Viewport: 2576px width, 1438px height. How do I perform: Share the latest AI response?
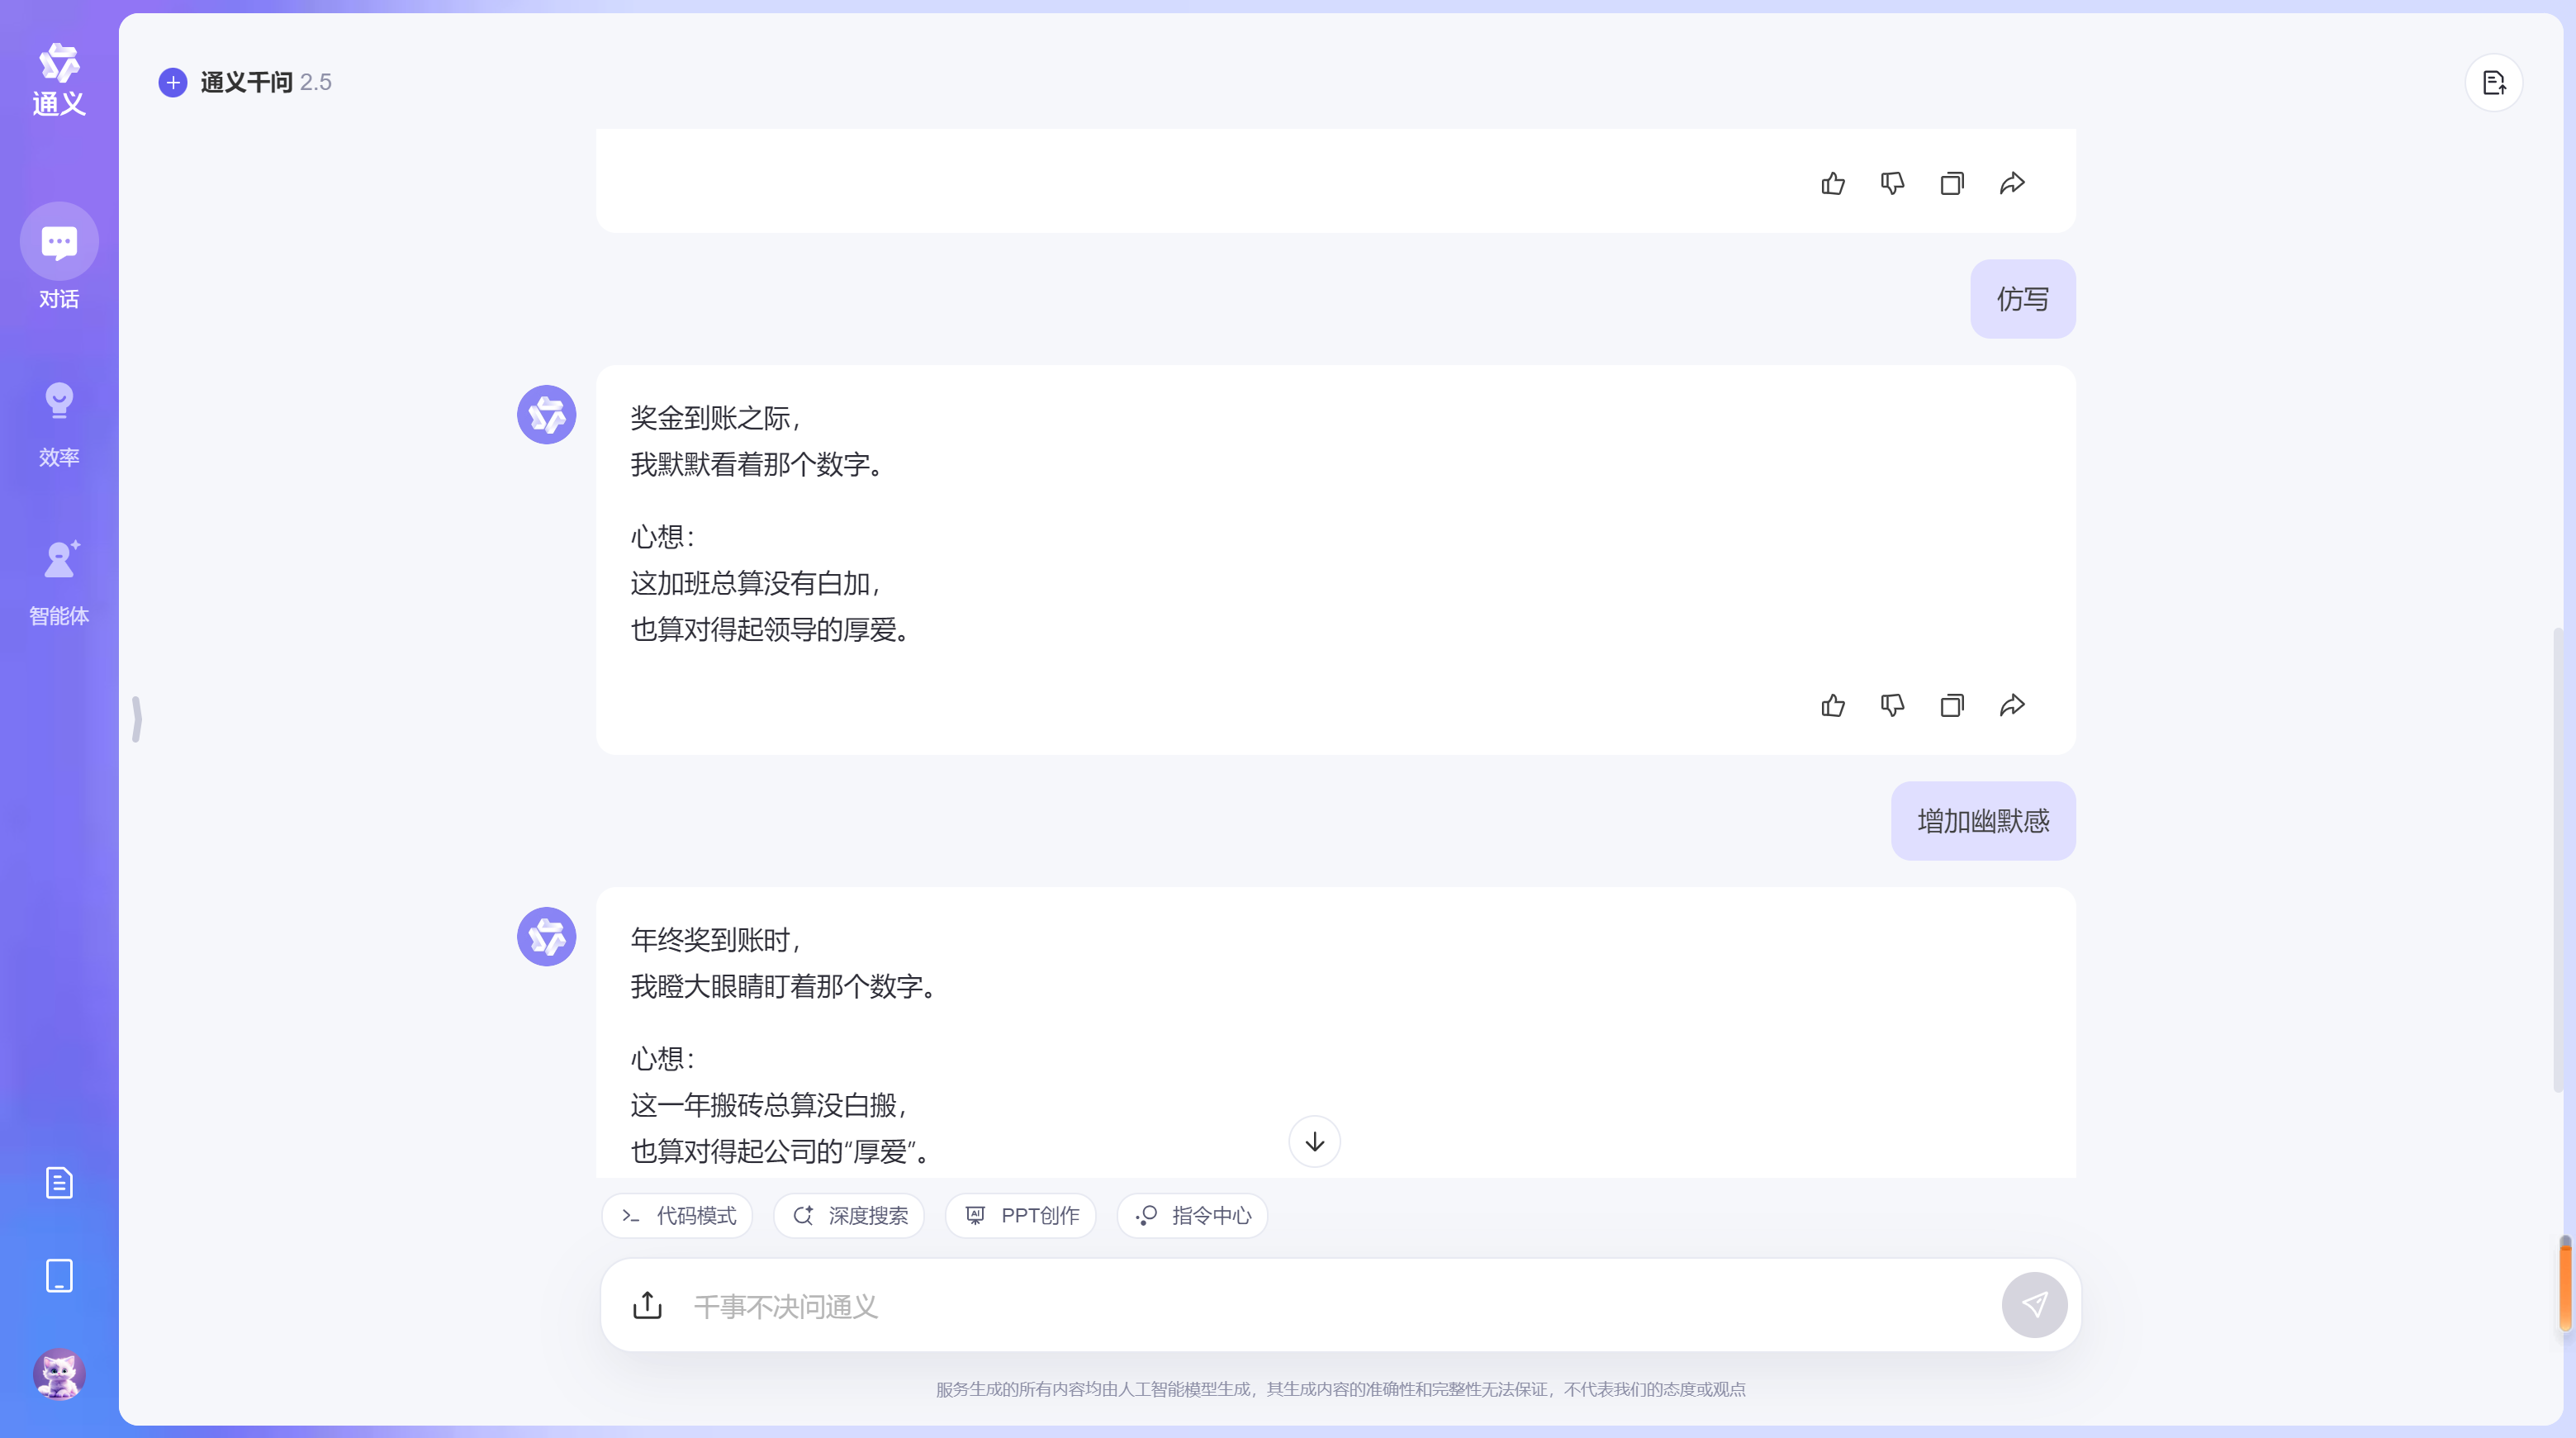coord(2012,705)
